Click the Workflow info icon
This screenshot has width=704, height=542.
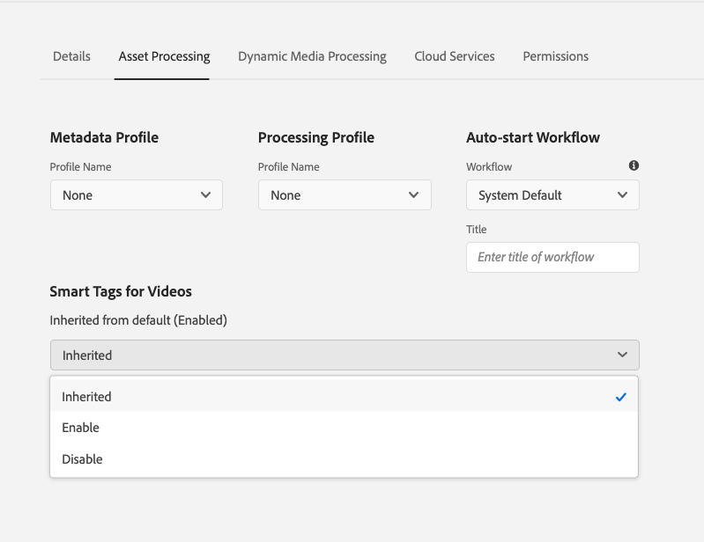(x=634, y=165)
